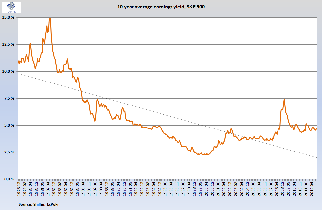
Task: Click the '1986,04' x-axis date label
Action: click(x=83, y=189)
